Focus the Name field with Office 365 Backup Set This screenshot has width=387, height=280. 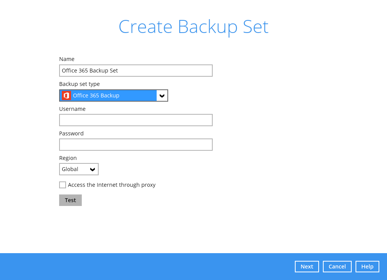[x=136, y=71]
